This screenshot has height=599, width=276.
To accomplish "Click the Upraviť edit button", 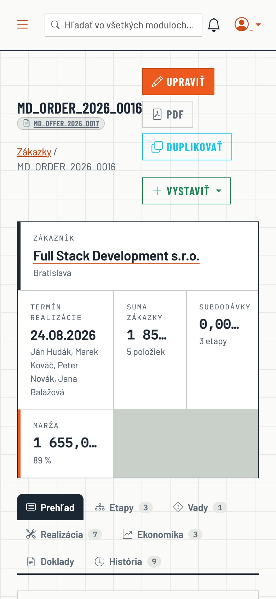I will pyautogui.click(x=178, y=82).
